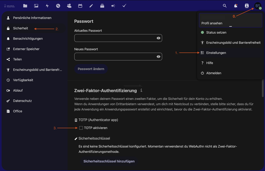The width and height of the screenshot is (265, 171).
Task: Open Verfügbarkeit in the sidebar
Action: point(34,80)
